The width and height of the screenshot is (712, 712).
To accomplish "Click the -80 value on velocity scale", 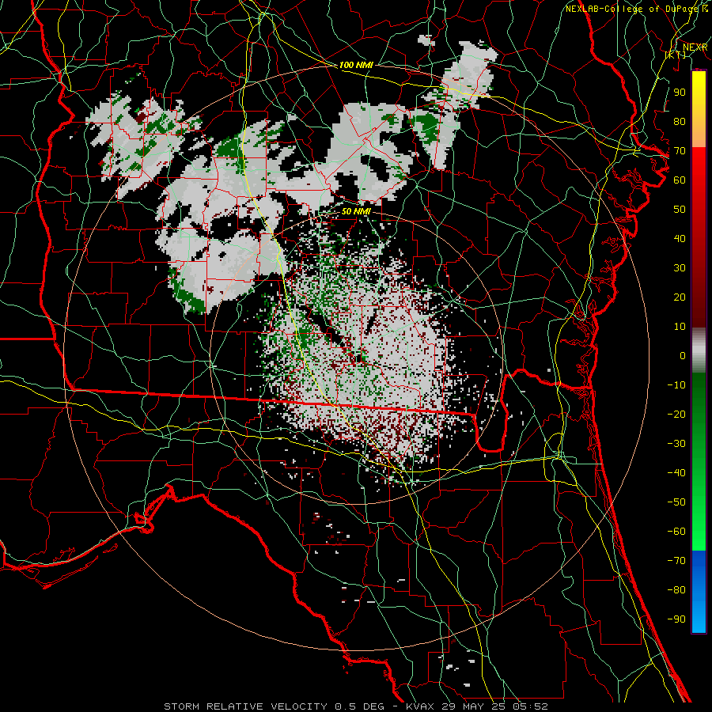I will [676, 590].
